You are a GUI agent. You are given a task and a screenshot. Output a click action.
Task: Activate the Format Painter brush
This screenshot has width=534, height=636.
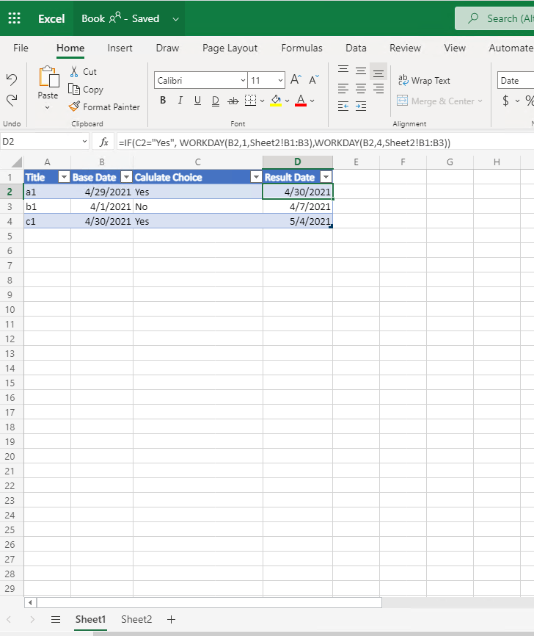pos(104,107)
